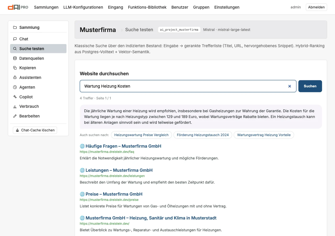This screenshot has height=236, width=335.
Task: Click the Copilot sparkle icon
Action: point(15,97)
